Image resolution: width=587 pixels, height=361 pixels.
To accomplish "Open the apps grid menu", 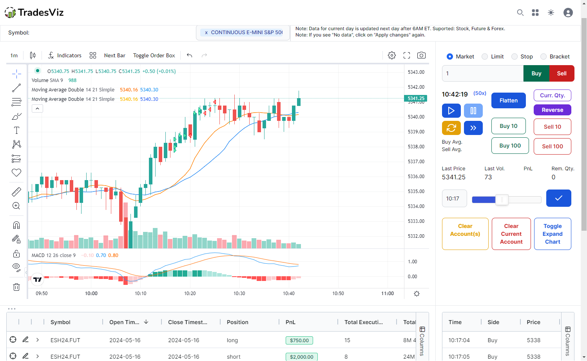I will tap(535, 13).
